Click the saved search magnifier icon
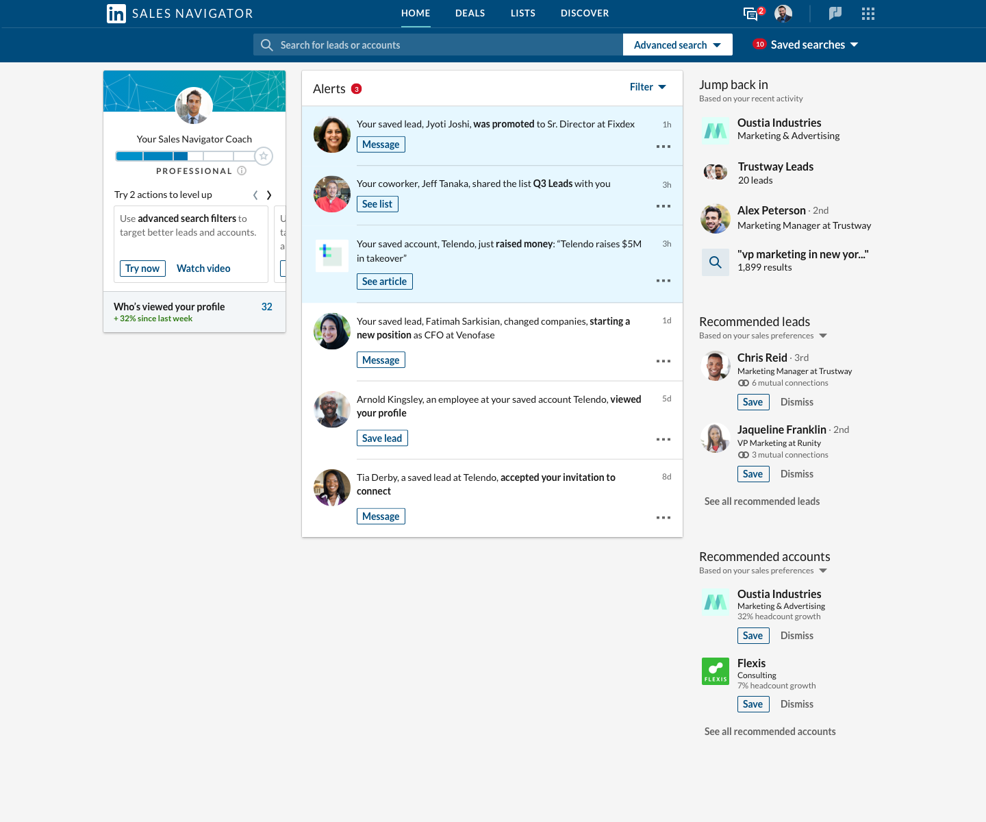The image size is (986, 822). tap(716, 262)
